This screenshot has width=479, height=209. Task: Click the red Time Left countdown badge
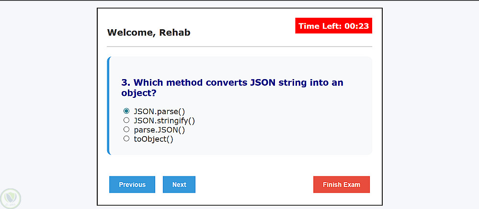333,26
